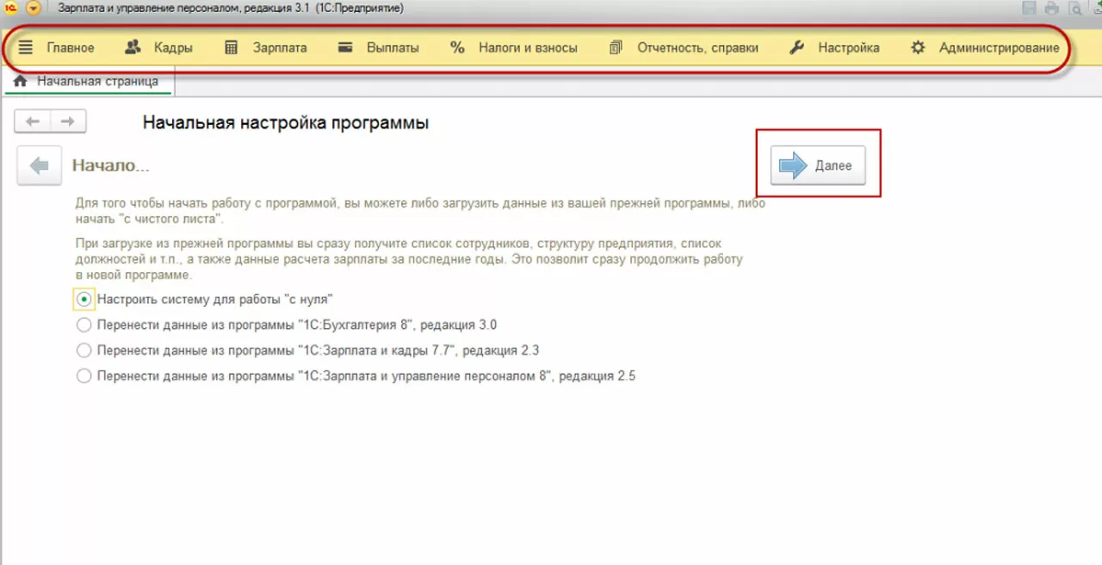Open the 1C main menu dropdown arrow
This screenshot has width=1102, height=565.
tap(34, 8)
